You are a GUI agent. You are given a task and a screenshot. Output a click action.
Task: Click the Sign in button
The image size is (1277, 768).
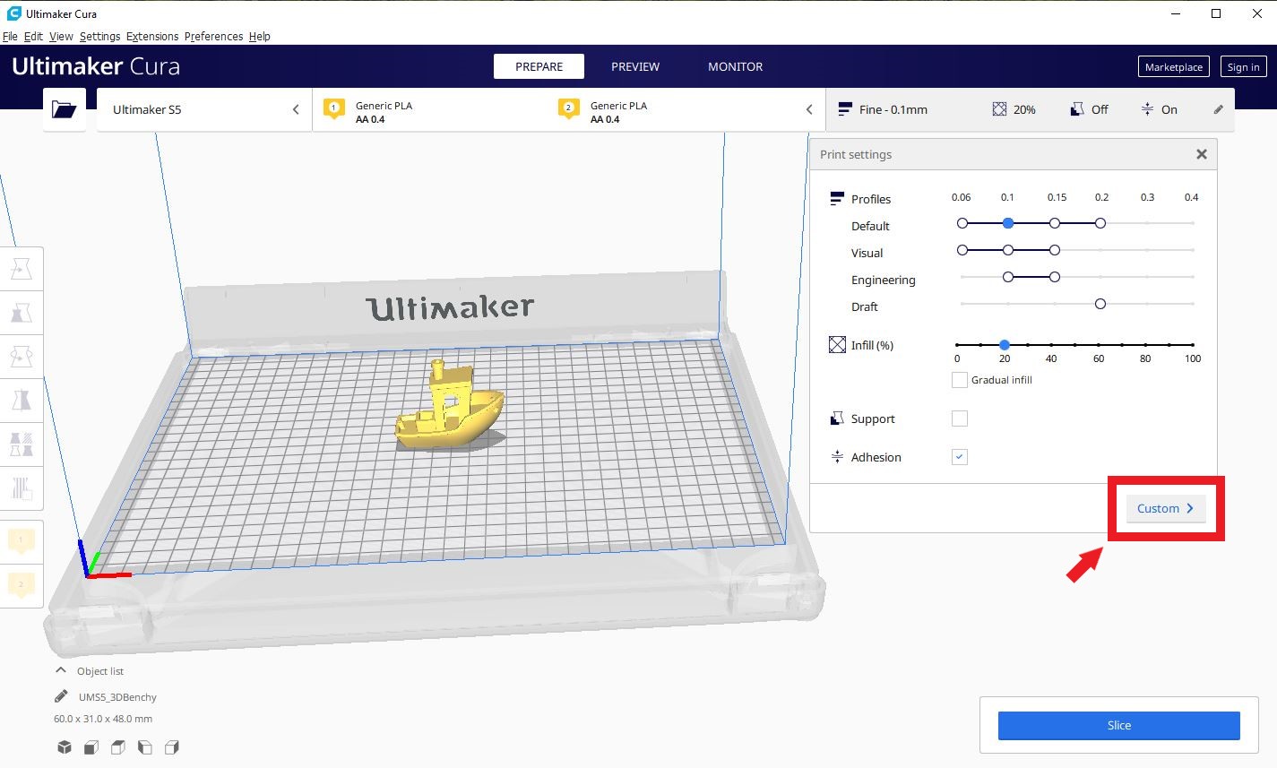pyautogui.click(x=1243, y=67)
